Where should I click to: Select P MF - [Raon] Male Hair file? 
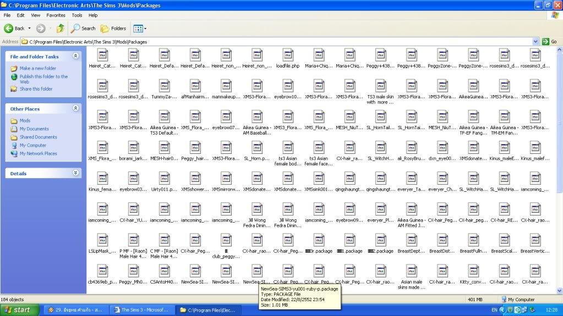point(134,240)
